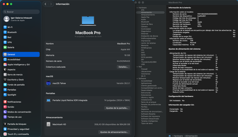Click Hardware in bottom path bar

(178, 136)
